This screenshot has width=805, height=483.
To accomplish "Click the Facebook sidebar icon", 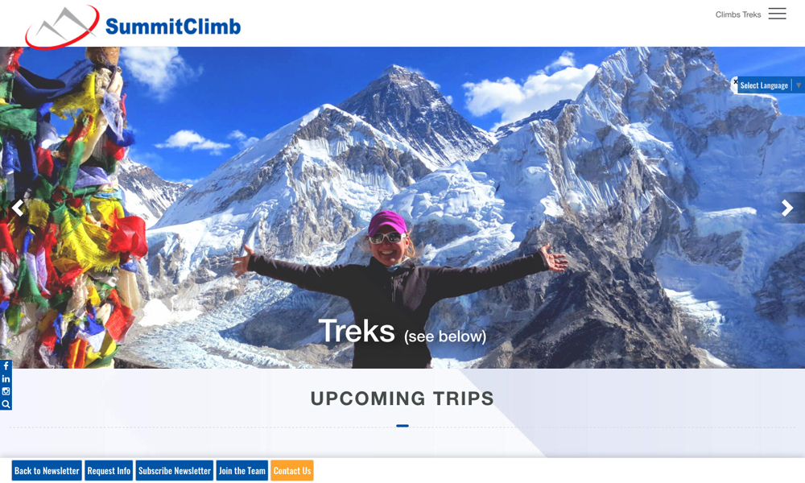I will click(6, 366).
